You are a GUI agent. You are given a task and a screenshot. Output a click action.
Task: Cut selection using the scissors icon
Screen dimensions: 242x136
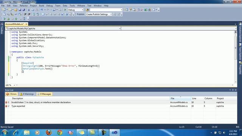click(29, 10)
